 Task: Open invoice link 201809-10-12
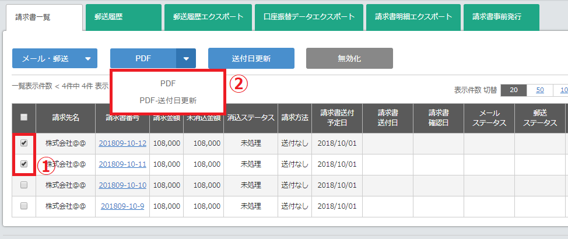pos(122,143)
